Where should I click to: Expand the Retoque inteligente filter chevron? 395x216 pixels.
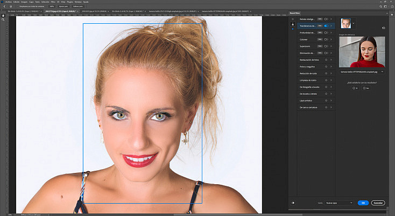click(331, 19)
